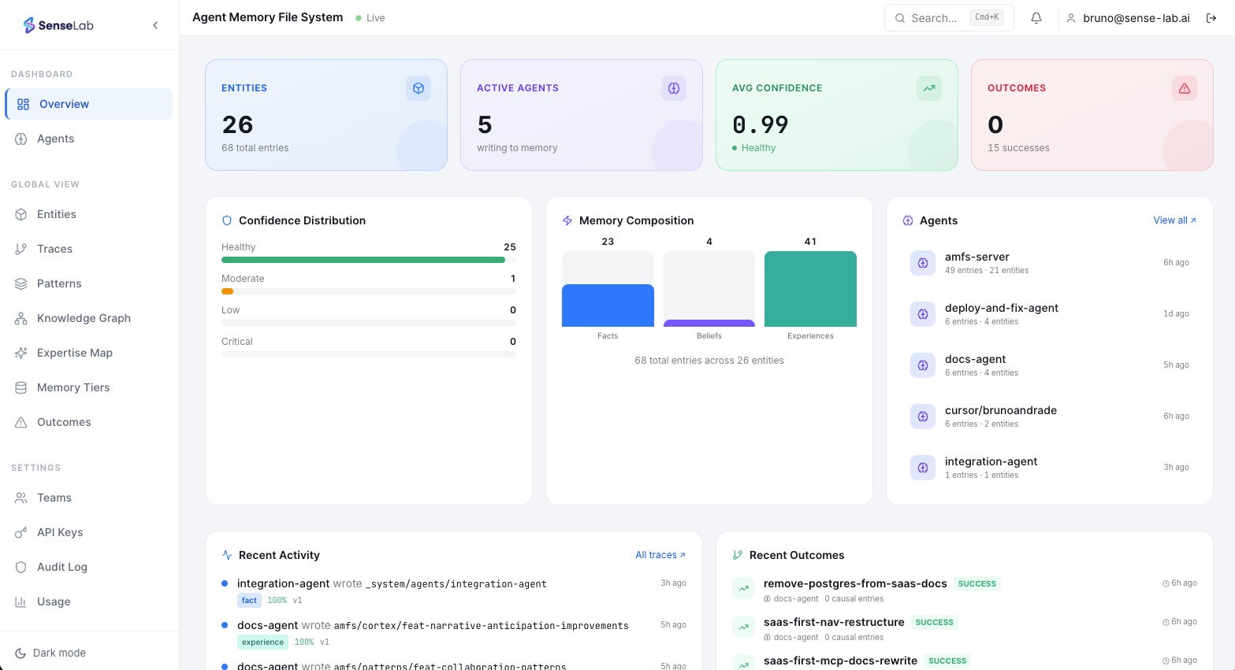
Task: Click the Live status indicator
Action: point(369,17)
